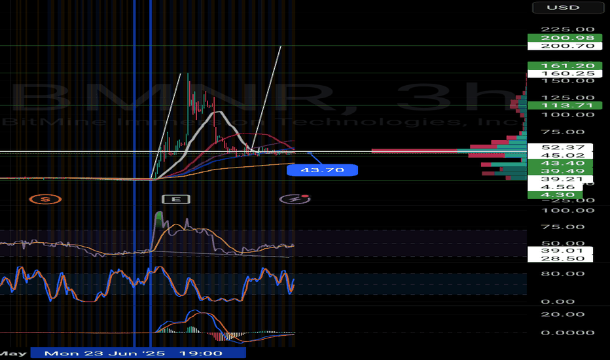Open the USD currency selector
Screen dimensions: 610x360
pyautogui.click(x=568, y=7)
